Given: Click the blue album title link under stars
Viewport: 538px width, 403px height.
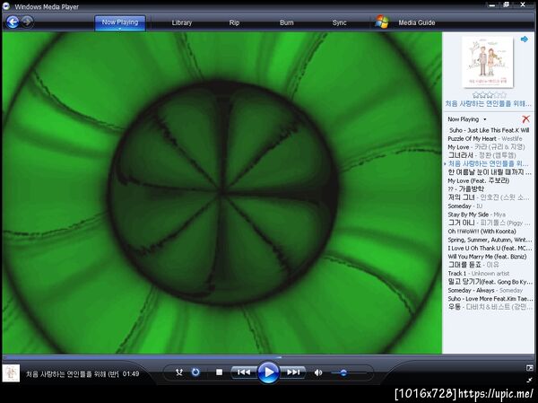Looking at the screenshot, I should pyautogui.click(x=489, y=103).
